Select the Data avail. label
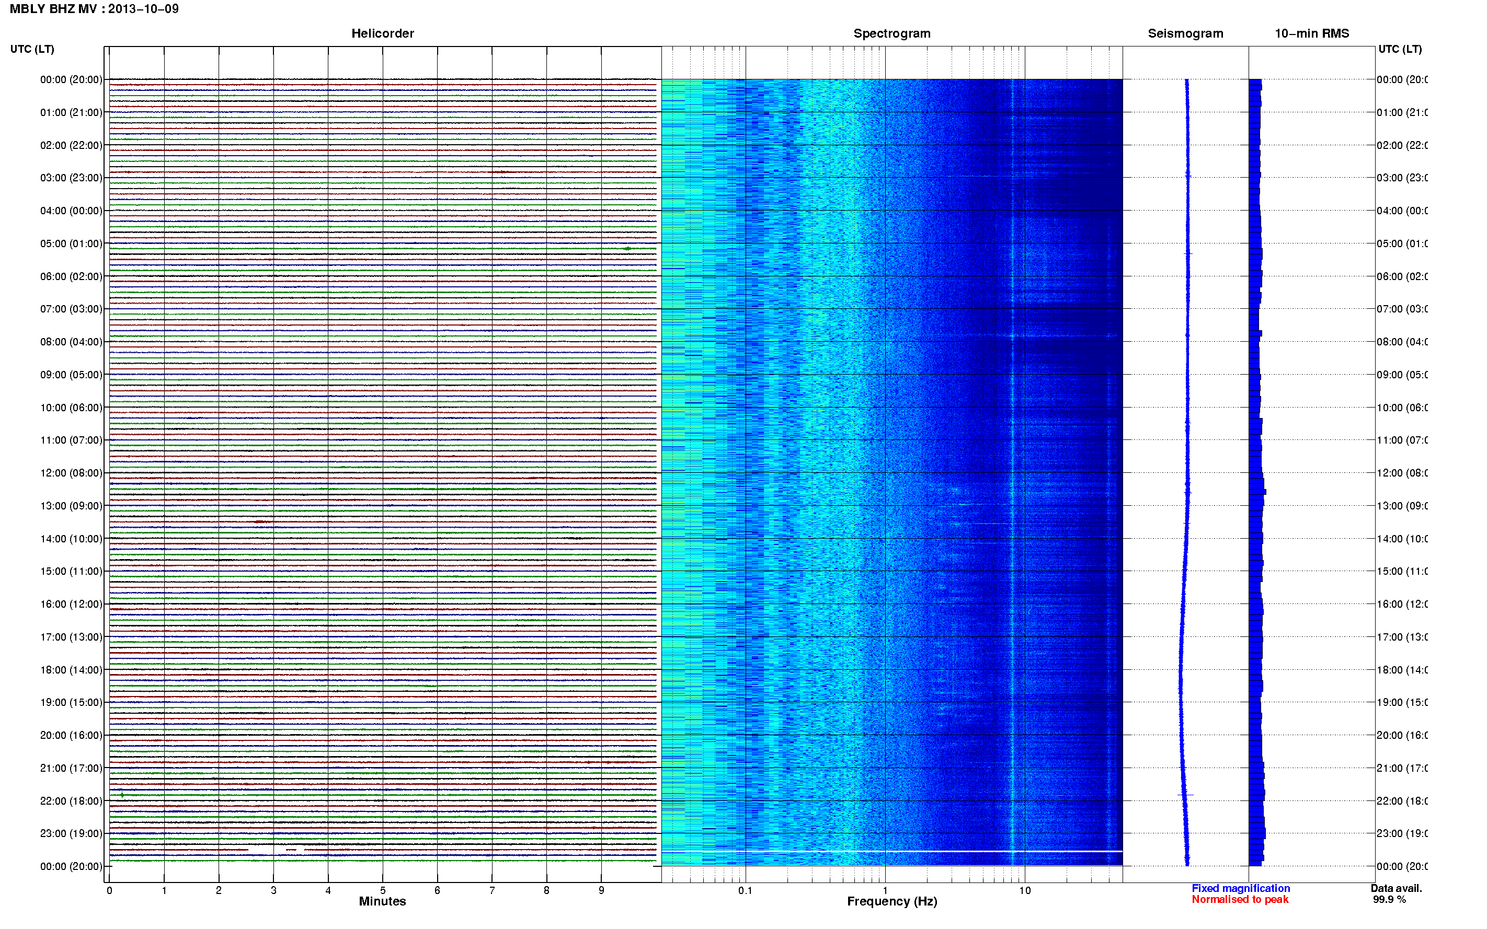1487x929 pixels. pyautogui.click(x=1396, y=888)
